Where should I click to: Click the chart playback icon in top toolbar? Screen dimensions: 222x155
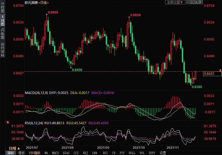tap(196, 2)
